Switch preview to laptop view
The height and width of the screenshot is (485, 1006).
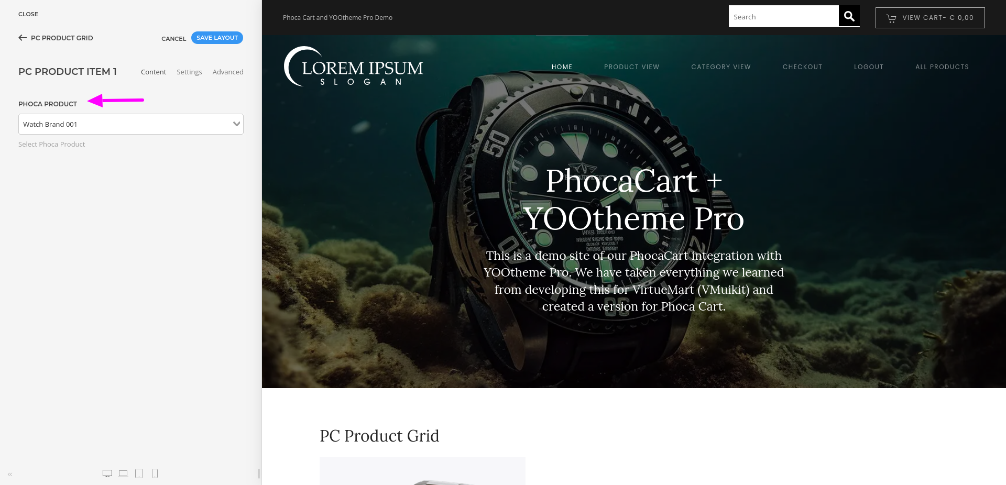tap(123, 473)
